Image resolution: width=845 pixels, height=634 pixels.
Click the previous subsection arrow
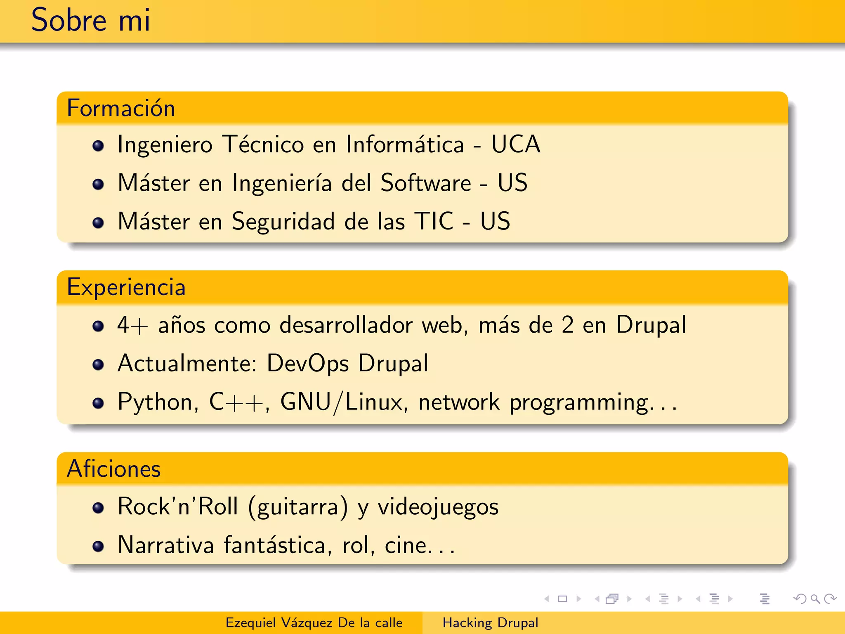[x=648, y=599]
